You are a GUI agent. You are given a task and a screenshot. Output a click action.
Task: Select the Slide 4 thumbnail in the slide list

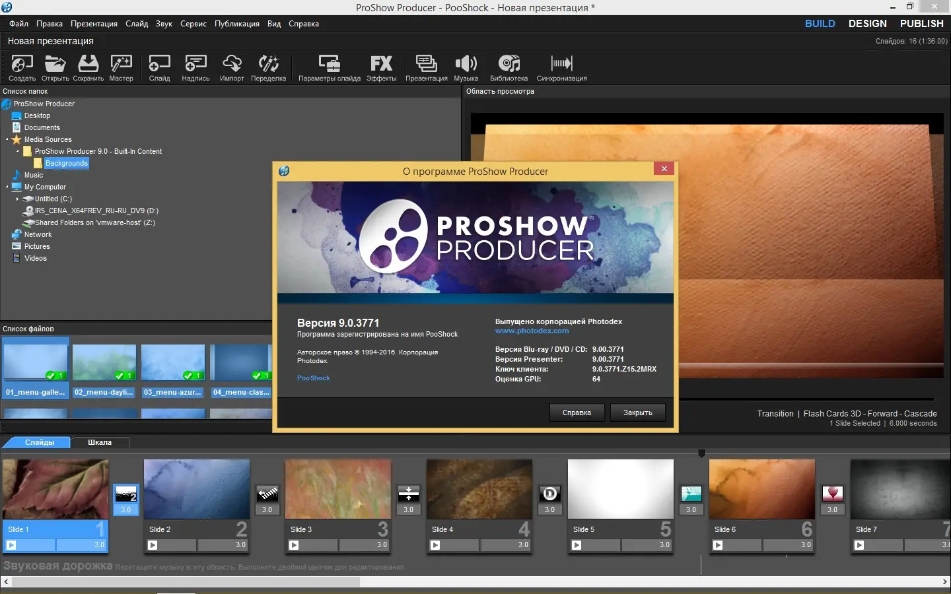pos(479,489)
